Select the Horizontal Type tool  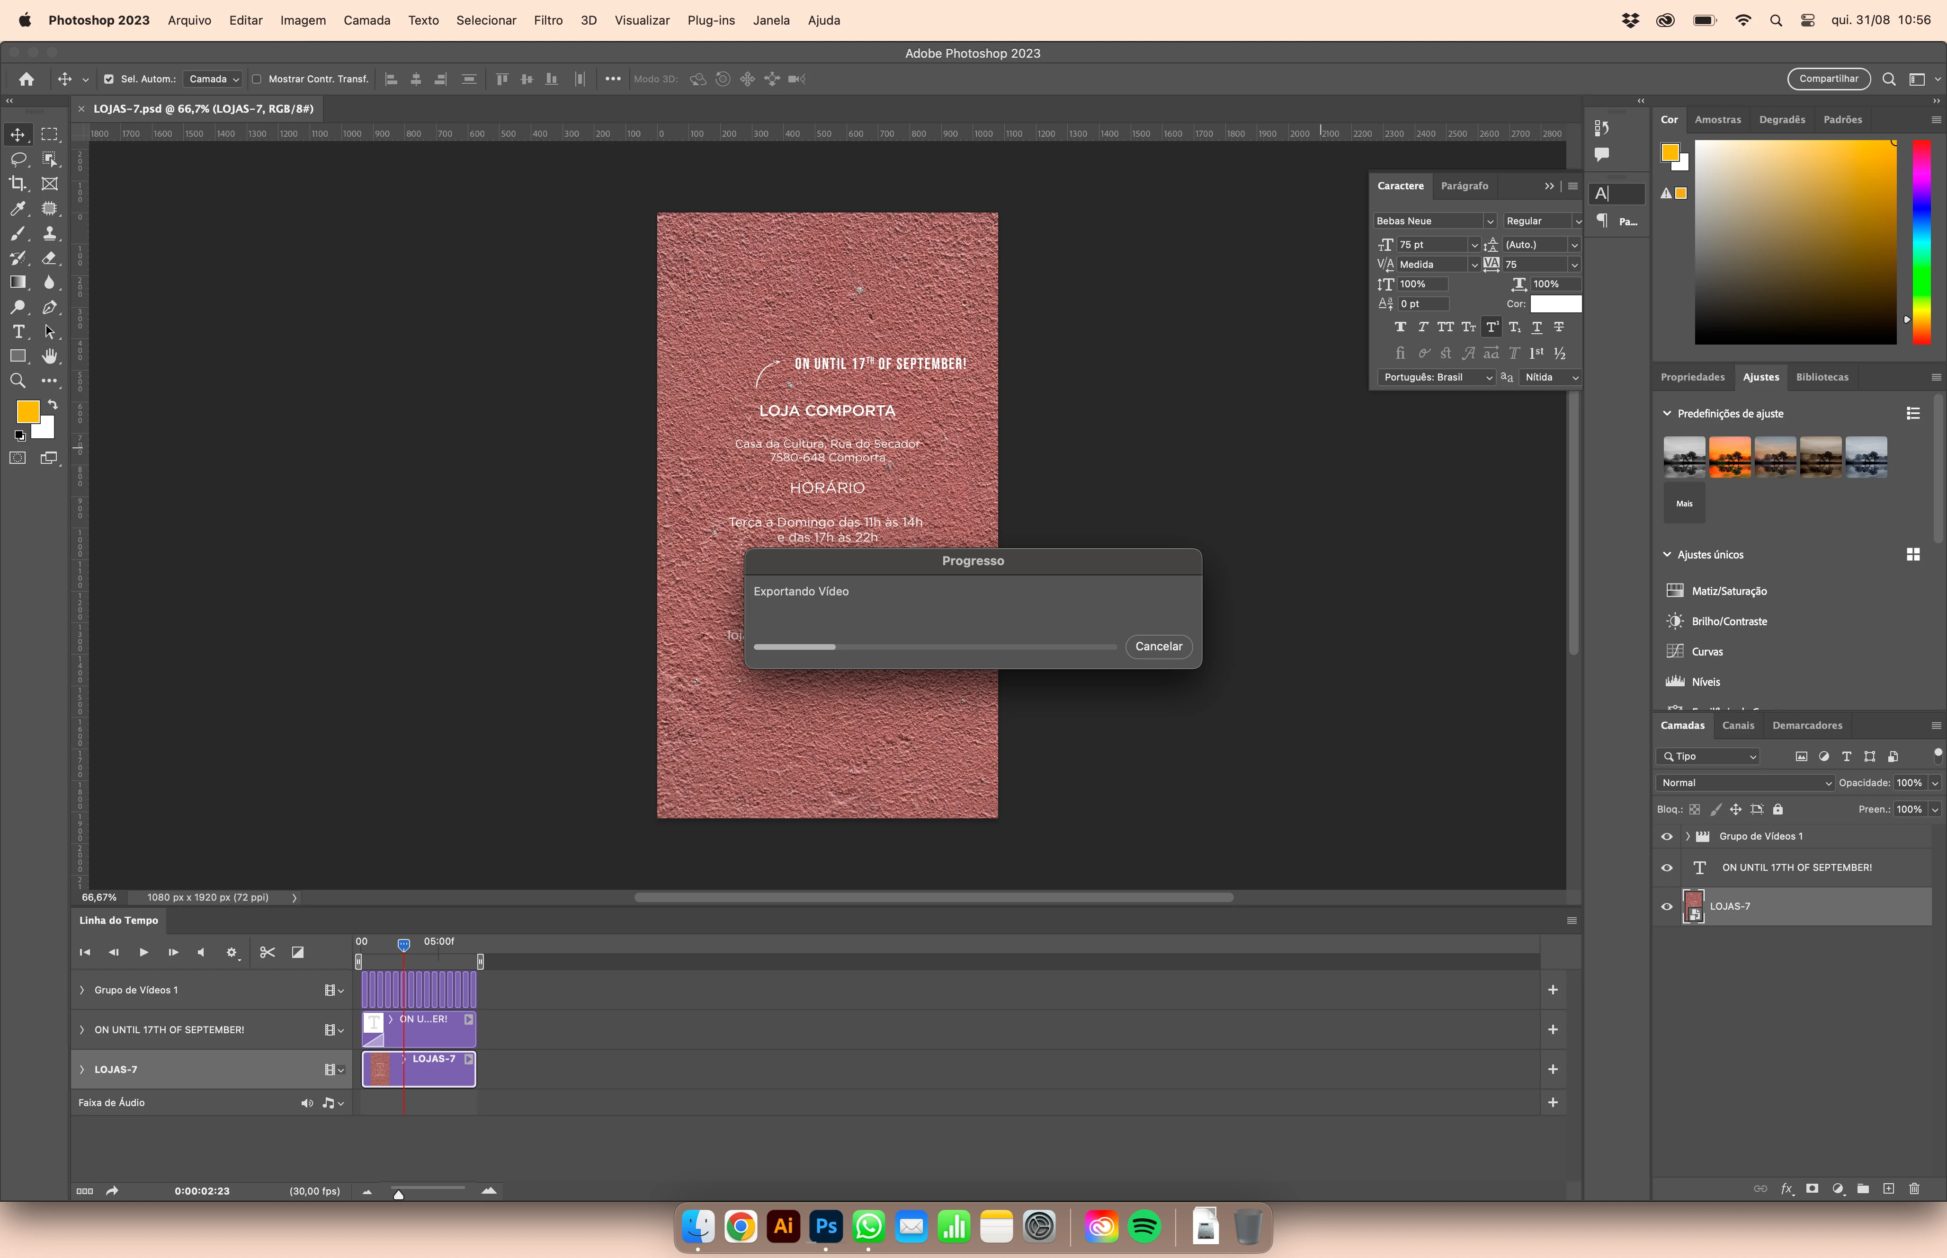click(18, 332)
